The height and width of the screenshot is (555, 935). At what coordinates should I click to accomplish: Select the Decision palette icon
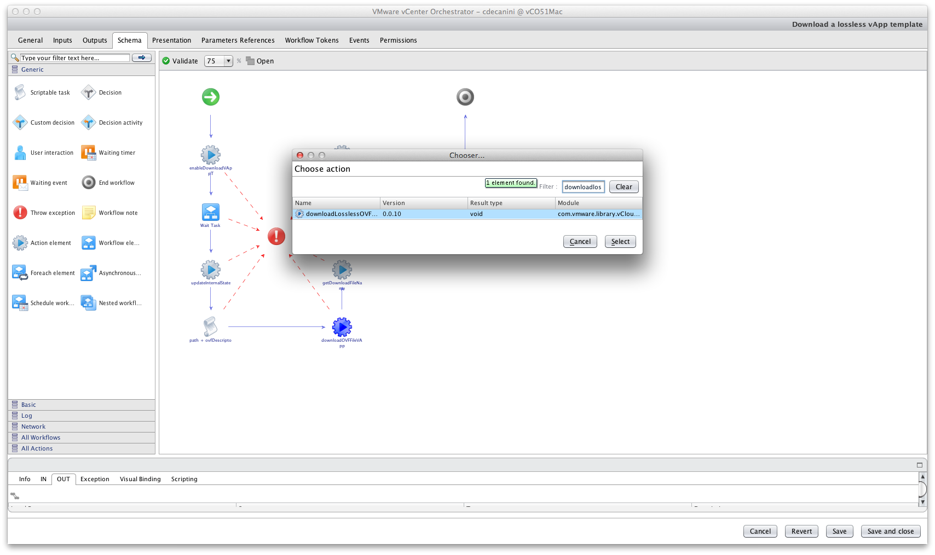click(x=88, y=92)
